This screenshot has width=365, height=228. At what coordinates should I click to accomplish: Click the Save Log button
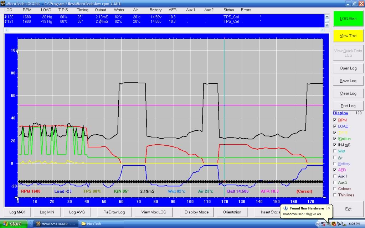[x=348, y=81]
